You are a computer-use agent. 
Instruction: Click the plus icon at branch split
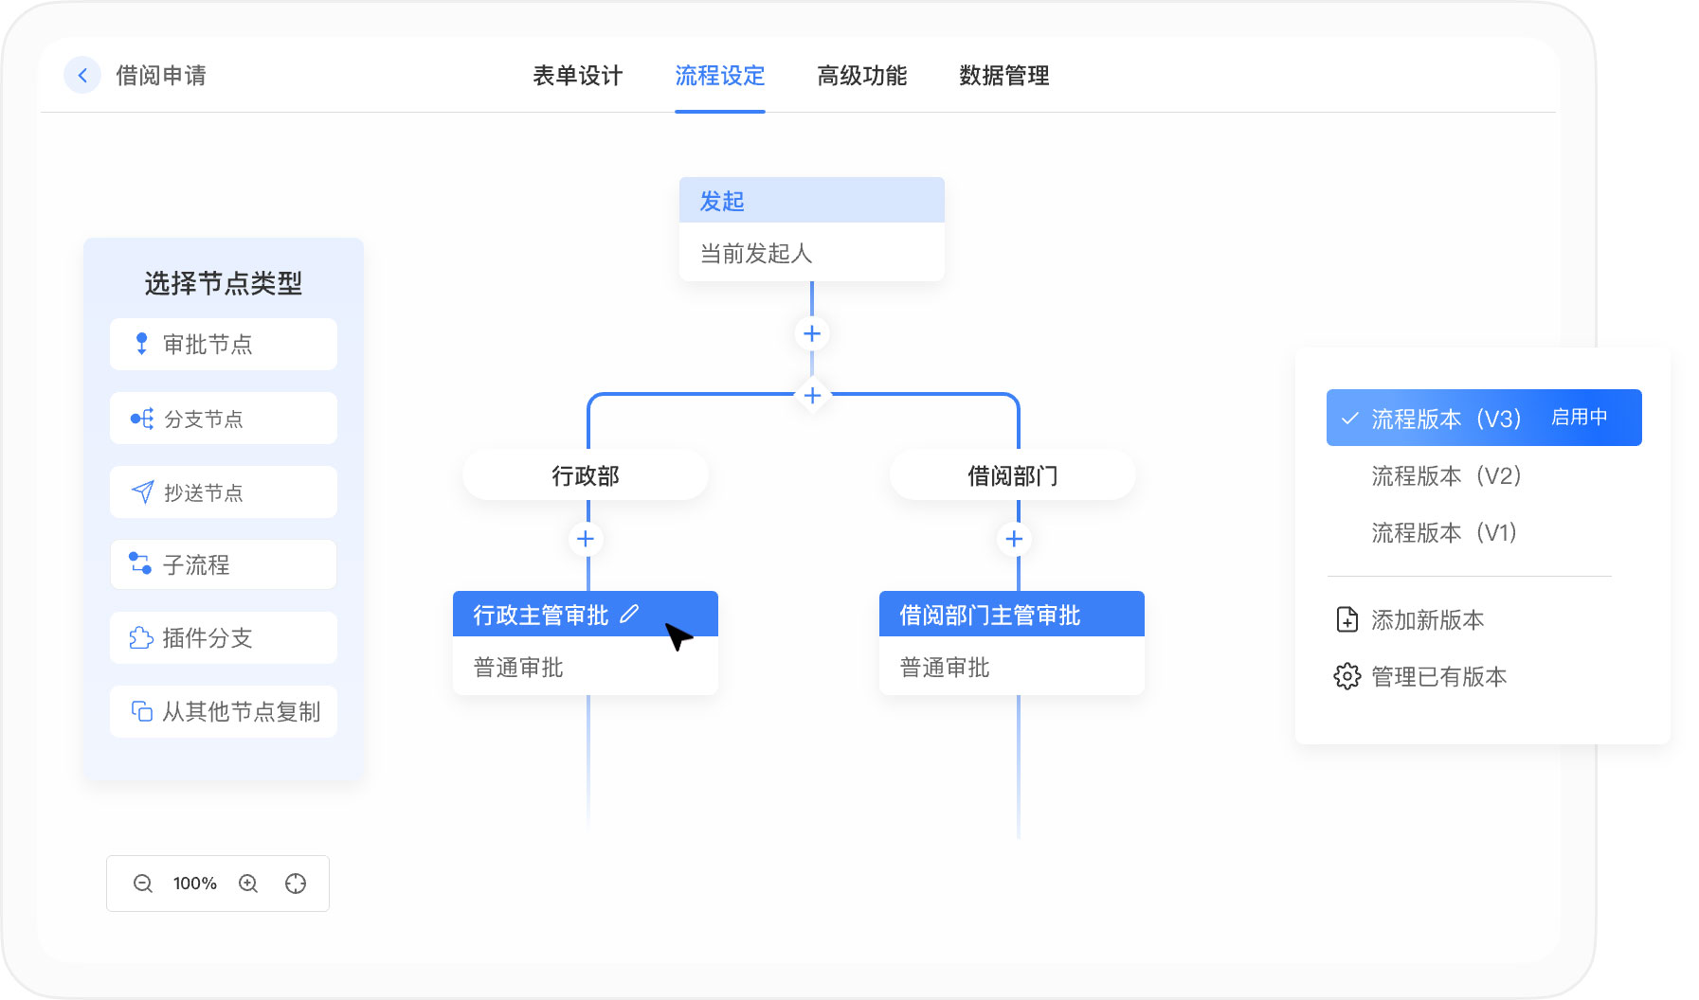(812, 395)
